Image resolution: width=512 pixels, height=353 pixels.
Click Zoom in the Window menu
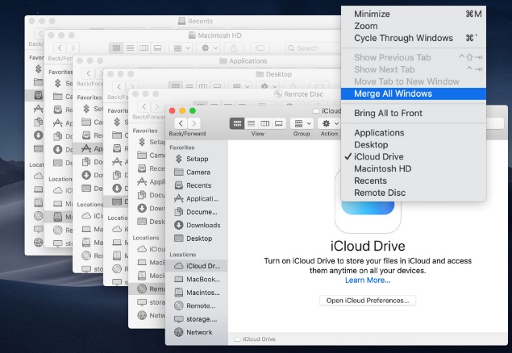(413, 26)
